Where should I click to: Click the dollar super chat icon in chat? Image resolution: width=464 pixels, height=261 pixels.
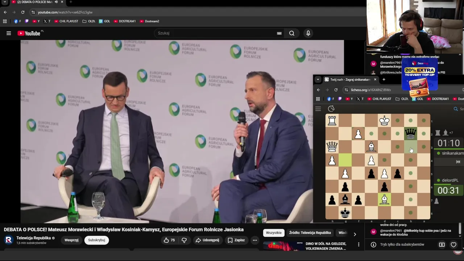442,245
